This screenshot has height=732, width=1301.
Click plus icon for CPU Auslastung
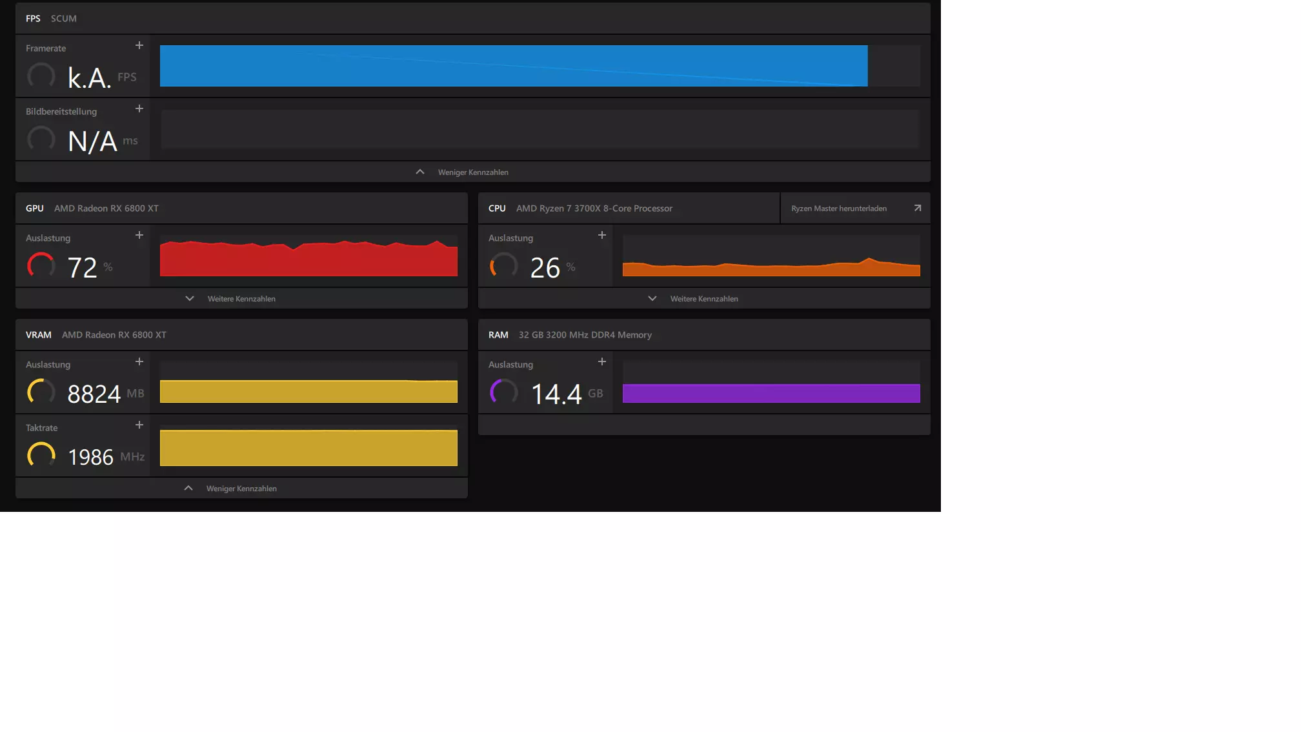pyautogui.click(x=602, y=236)
